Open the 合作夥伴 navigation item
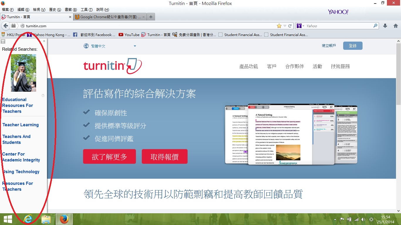This screenshot has width=401, height=225. pos(295,67)
